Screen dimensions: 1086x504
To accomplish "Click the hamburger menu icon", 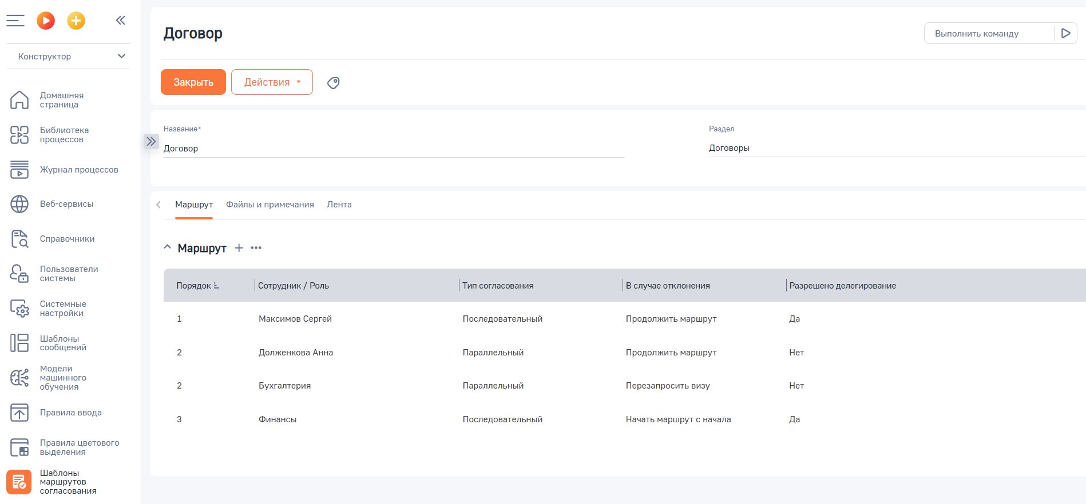I will click(15, 21).
